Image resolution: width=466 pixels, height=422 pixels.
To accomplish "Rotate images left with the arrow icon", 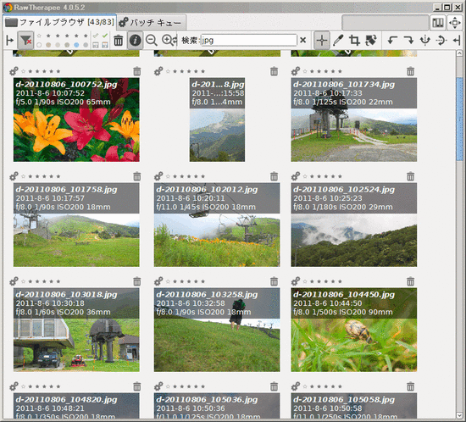I will 392,40.
